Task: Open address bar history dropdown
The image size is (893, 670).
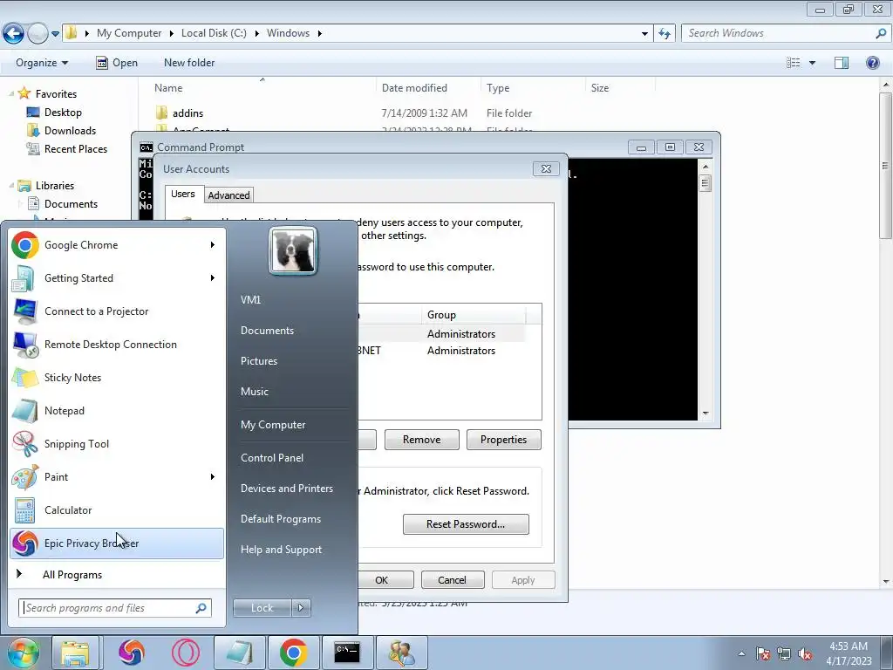Action: tap(644, 34)
